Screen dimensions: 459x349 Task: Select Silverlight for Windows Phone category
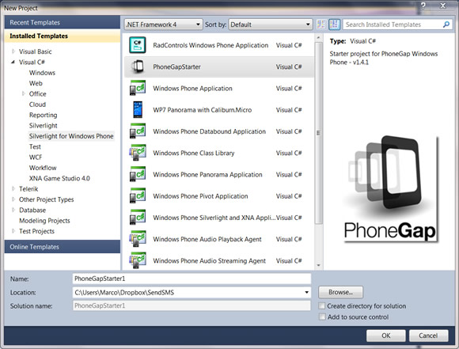pos(71,136)
